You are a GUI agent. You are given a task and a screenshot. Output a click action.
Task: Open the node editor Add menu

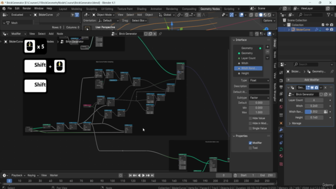(x=51, y=34)
